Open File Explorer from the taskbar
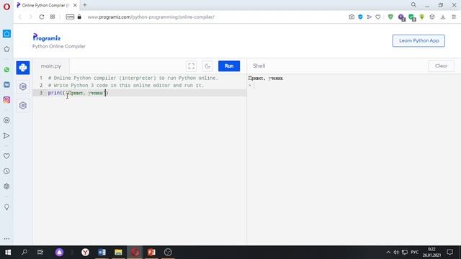Image resolution: width=461 pixels, height=259 pixels. pyautogui.click(x=118, y=253)
